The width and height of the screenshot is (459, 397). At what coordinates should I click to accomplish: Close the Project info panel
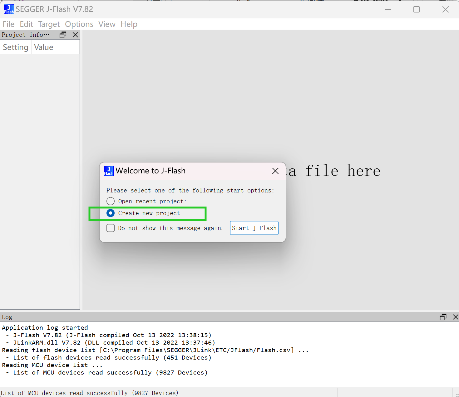click(75, 35)
